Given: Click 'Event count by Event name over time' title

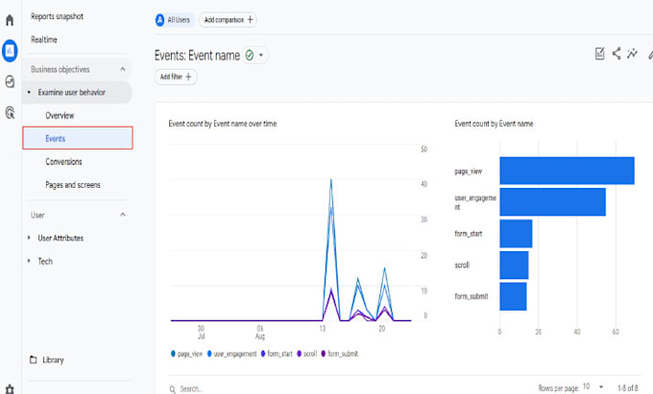Looking at the screenshot, I should [223, 124].
